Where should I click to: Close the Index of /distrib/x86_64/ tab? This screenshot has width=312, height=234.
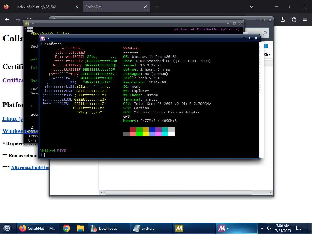coord(76,7)
